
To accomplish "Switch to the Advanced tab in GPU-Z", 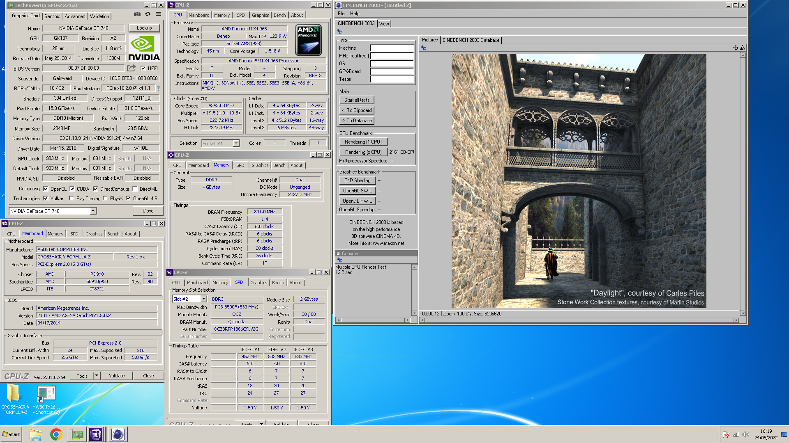I will (x=75, y=16).
